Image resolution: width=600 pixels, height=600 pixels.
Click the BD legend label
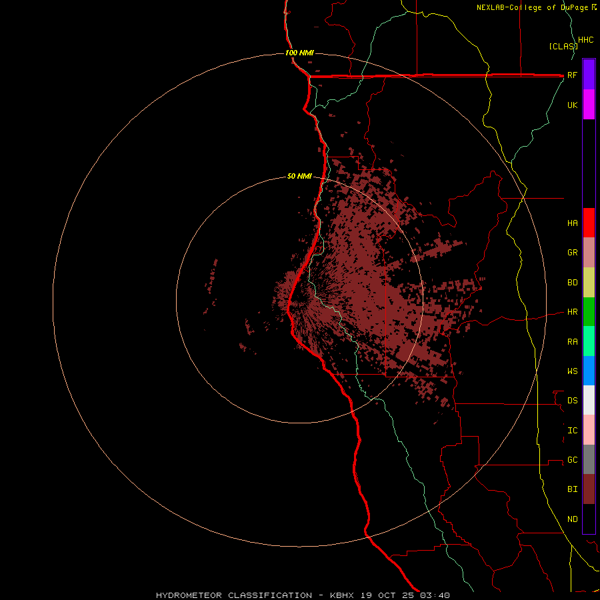(572, 283)
